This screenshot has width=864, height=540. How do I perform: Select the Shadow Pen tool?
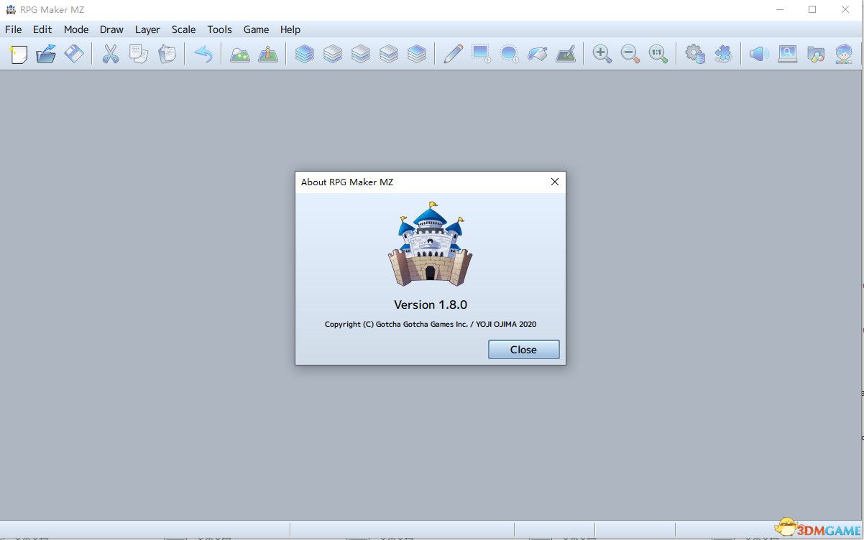click(566, 54)
